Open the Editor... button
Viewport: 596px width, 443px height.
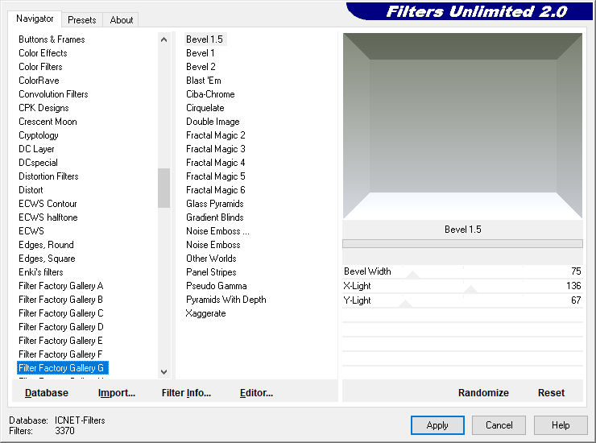[x=256, y=393]
